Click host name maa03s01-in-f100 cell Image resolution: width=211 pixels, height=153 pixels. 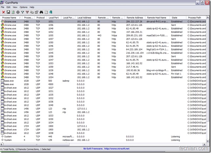click(x=157, y=35)
